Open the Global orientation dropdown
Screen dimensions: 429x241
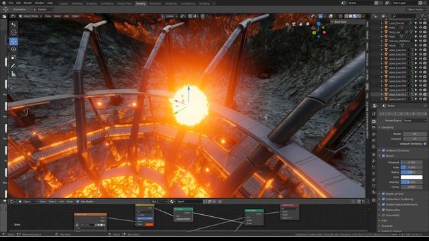170,16
